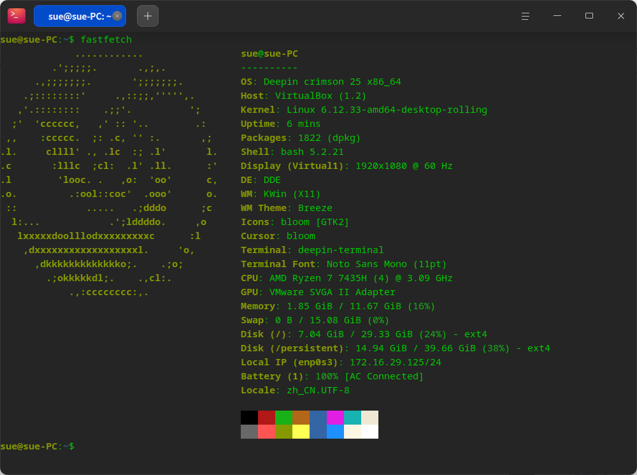Click the black color block
Image resolution: width=637 pixels, height=475 pixels.
[249, 417]
